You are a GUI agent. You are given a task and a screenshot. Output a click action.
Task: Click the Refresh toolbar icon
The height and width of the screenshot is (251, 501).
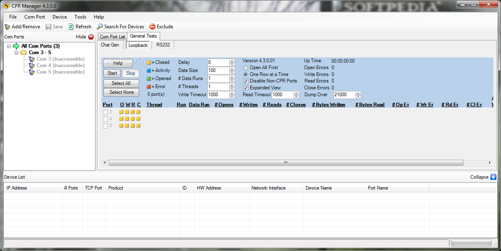71,27
